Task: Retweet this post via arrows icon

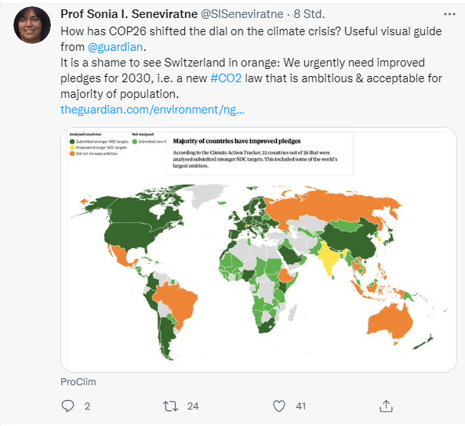Action: 170,406
